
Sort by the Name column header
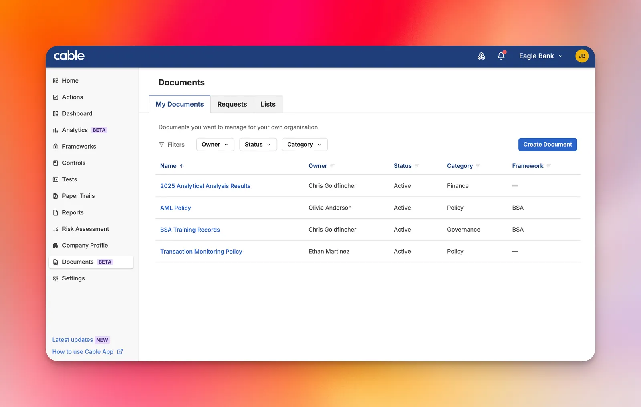coord(172,166)
